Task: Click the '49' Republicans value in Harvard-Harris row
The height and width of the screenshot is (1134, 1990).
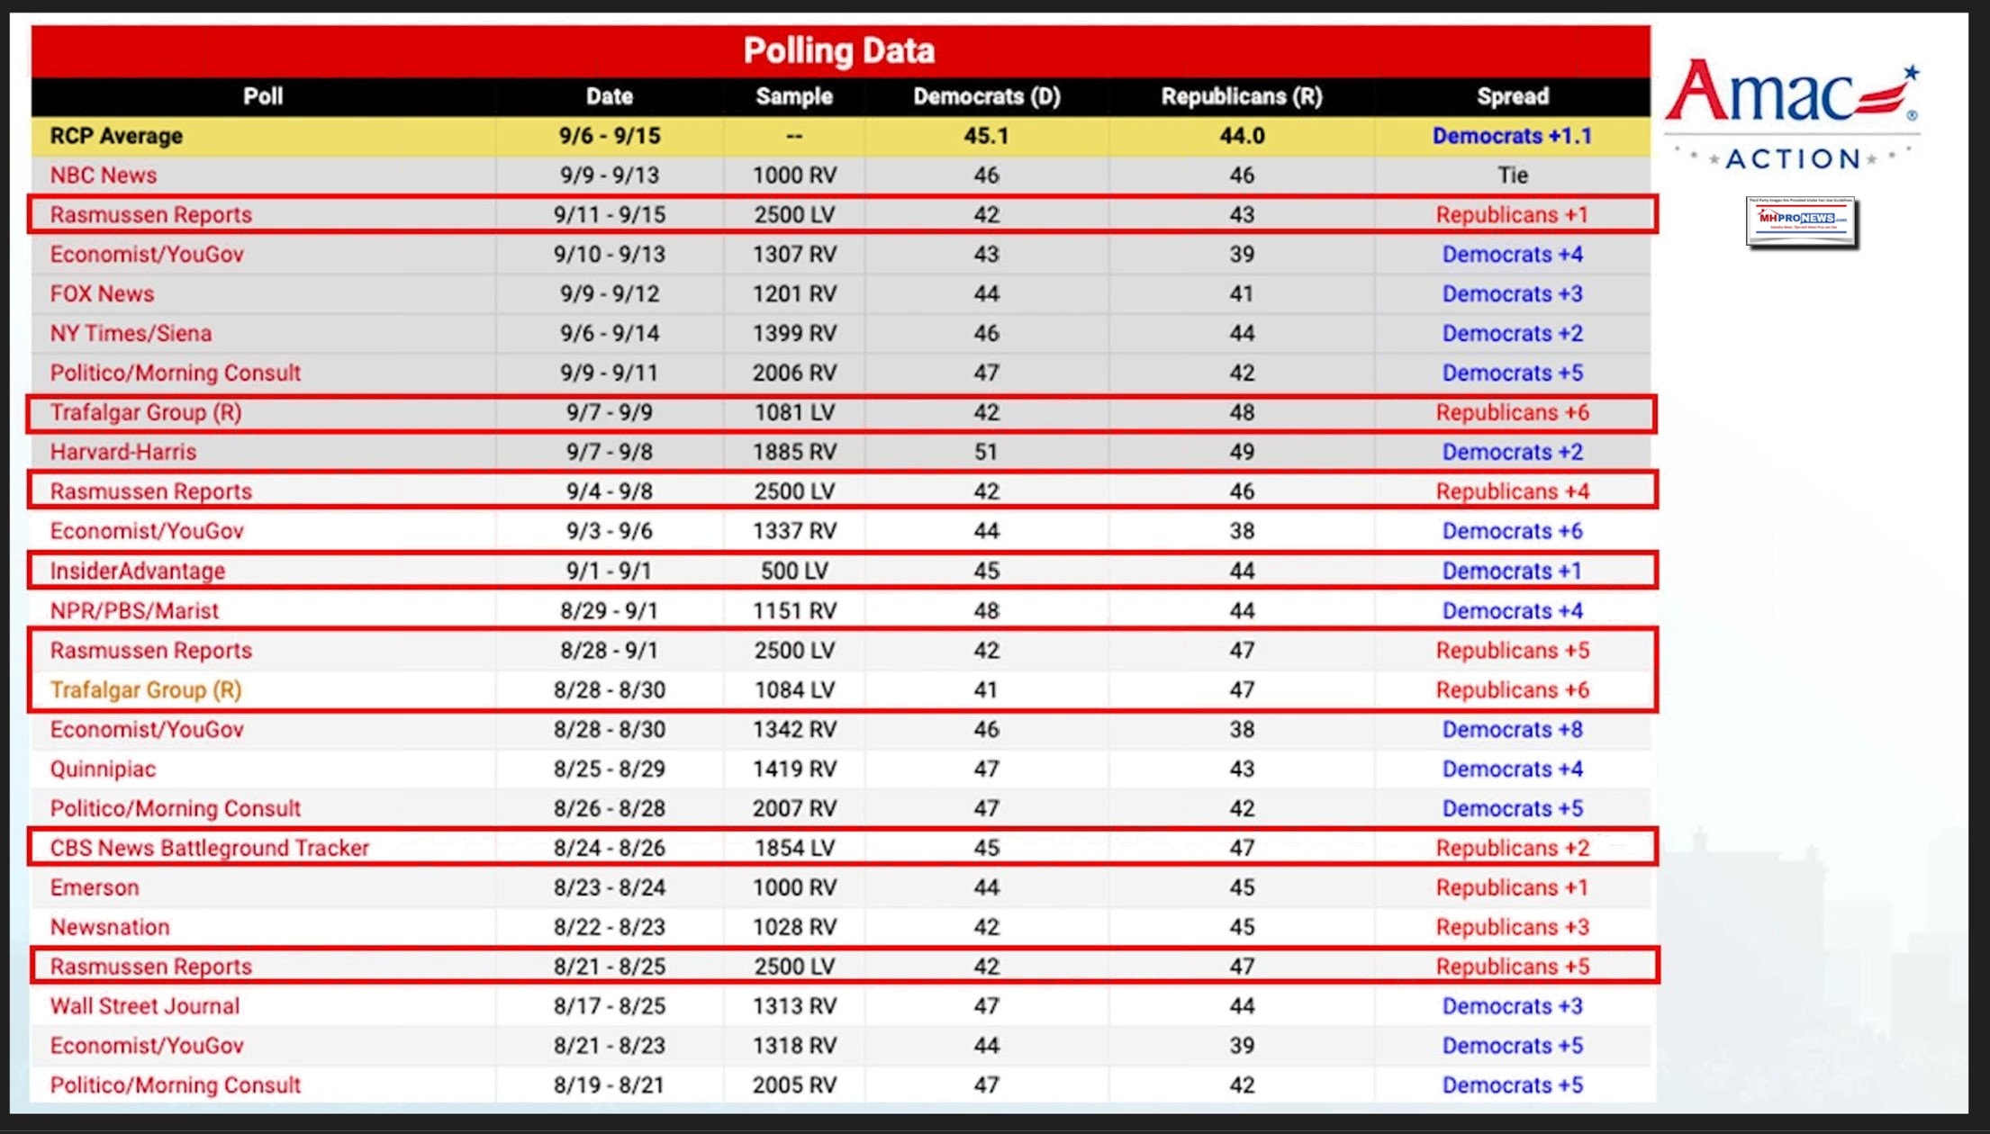Action: [1242, 452]
